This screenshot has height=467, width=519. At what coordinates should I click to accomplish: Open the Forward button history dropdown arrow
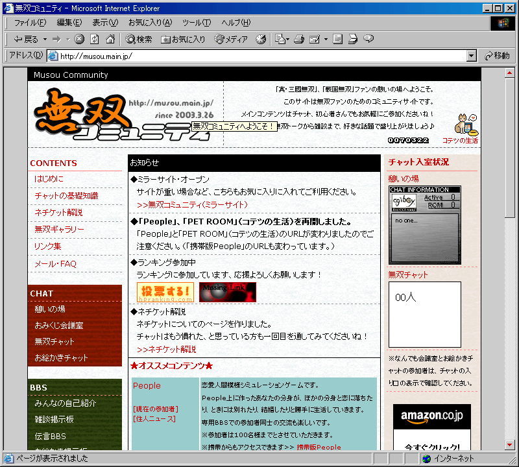click(68, 40)
